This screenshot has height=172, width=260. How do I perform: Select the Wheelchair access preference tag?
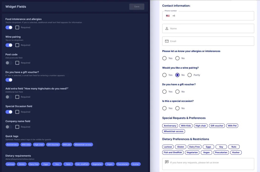174,131
